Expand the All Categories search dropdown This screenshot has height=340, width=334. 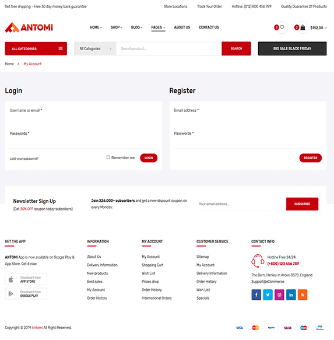[x=95, y=48]
